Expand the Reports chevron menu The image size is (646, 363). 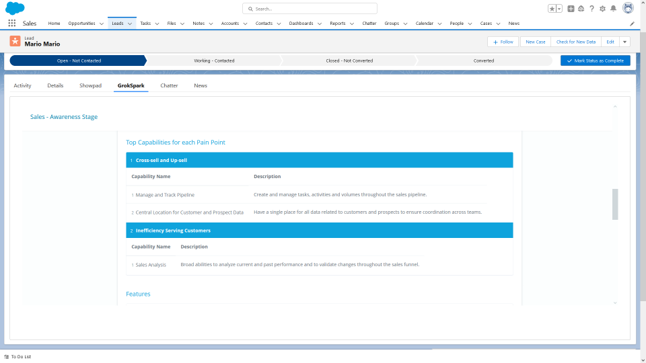coord(352,24)
